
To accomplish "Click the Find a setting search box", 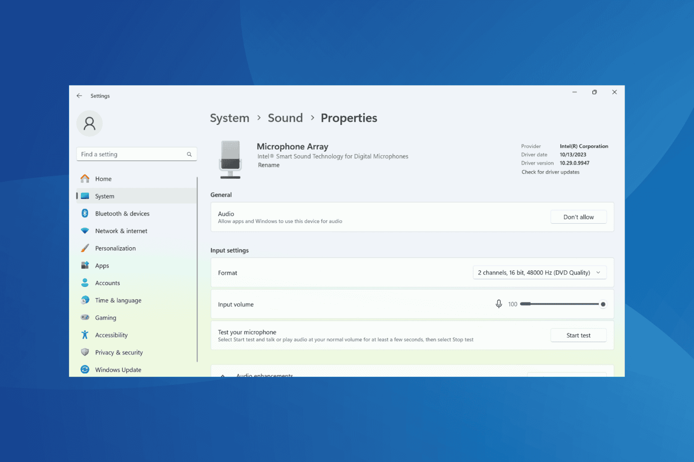I will click(131, 154).
